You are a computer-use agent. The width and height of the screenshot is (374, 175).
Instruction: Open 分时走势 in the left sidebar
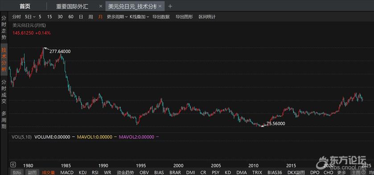4,28
